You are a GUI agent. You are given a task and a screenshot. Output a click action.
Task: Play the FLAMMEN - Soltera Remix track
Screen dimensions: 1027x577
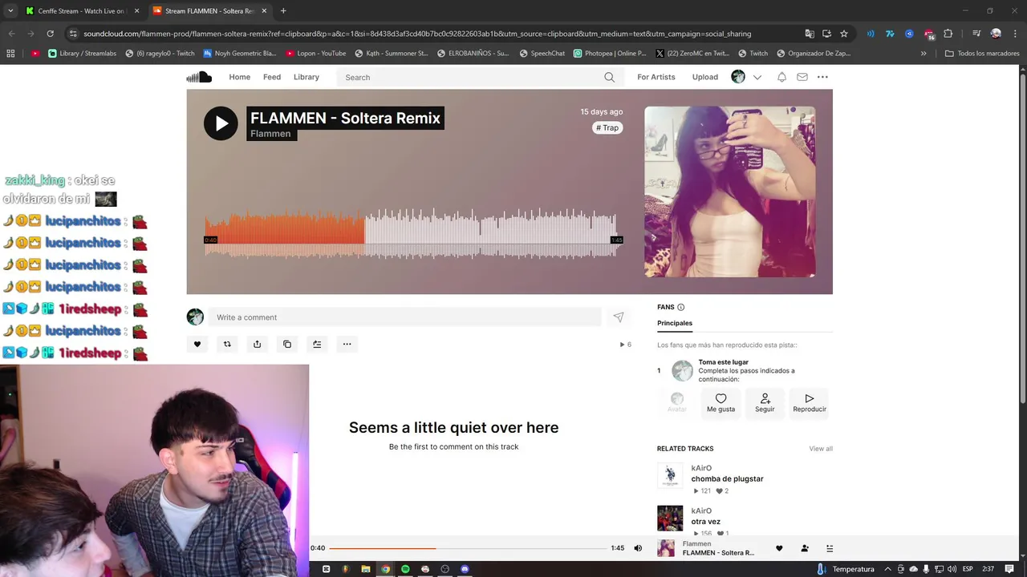tap(221, 123)
